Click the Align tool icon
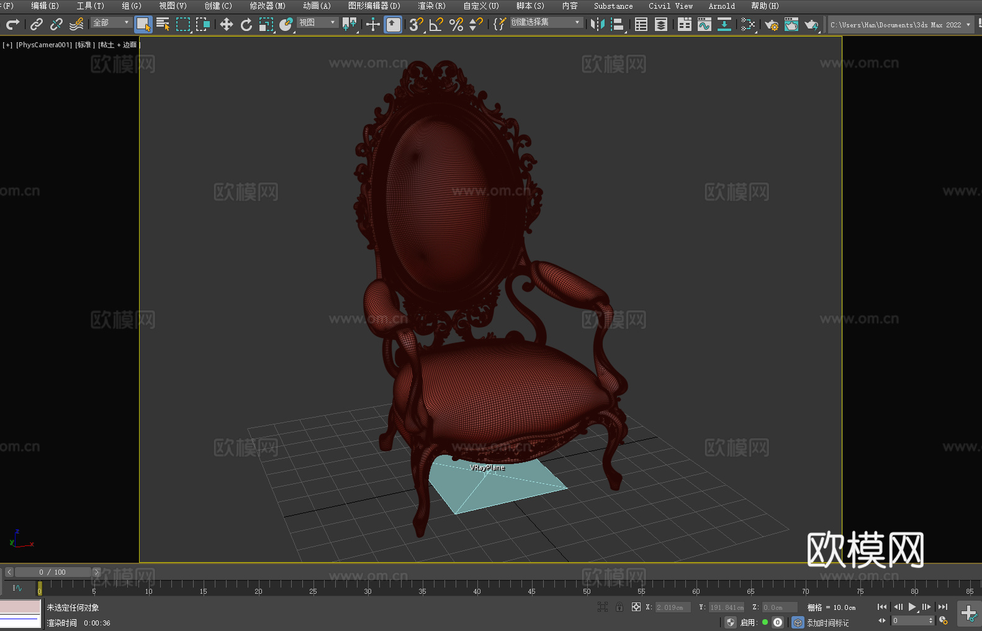This screenshot has height=631, width=982. (618, 24)
